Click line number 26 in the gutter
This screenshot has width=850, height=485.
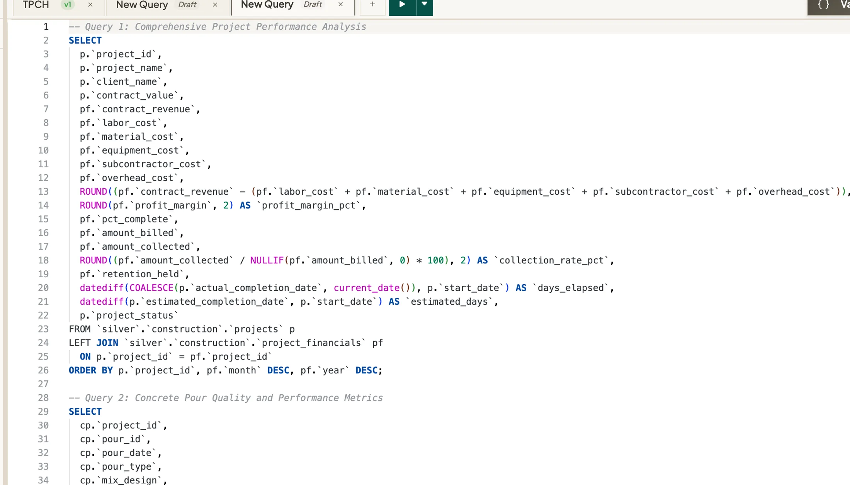click(43, 371)
